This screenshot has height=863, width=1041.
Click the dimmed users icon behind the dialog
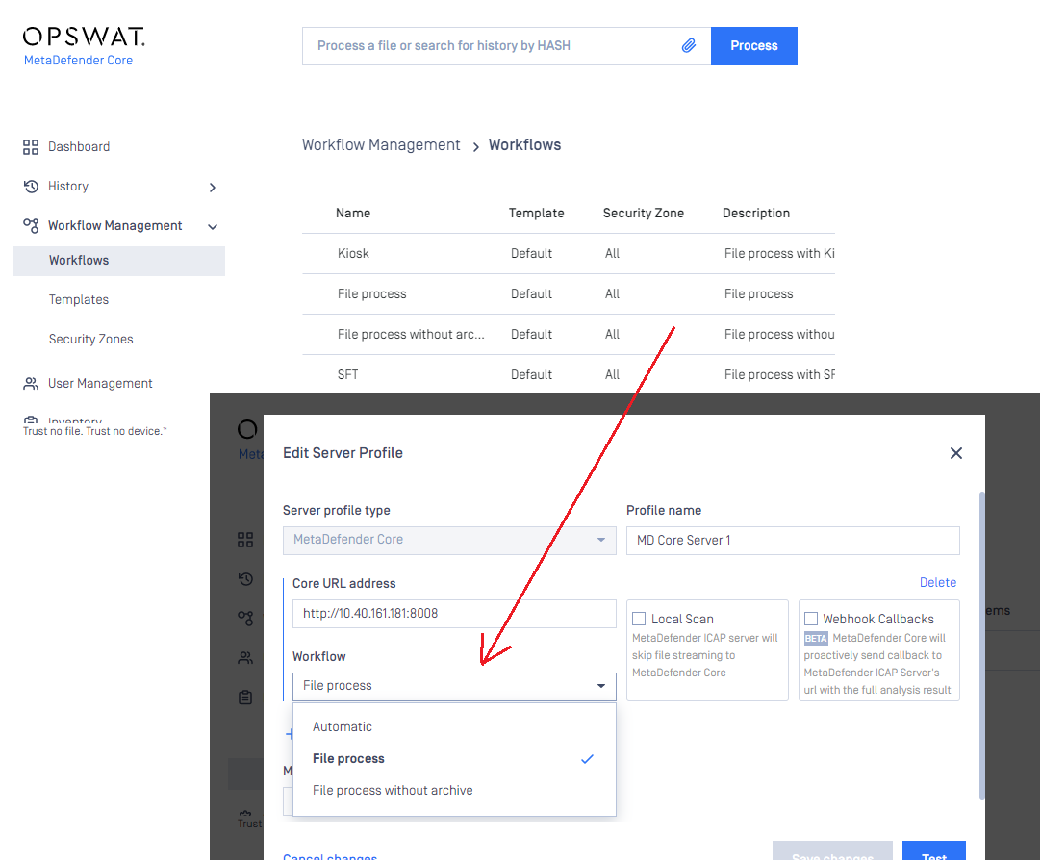coord(245,658)
